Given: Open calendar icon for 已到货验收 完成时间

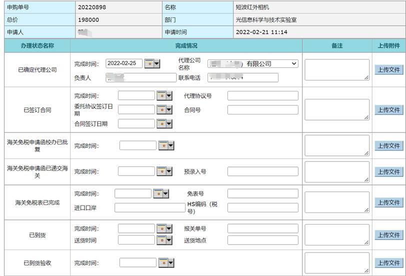Looking at the screenshot, I should 166,262.
